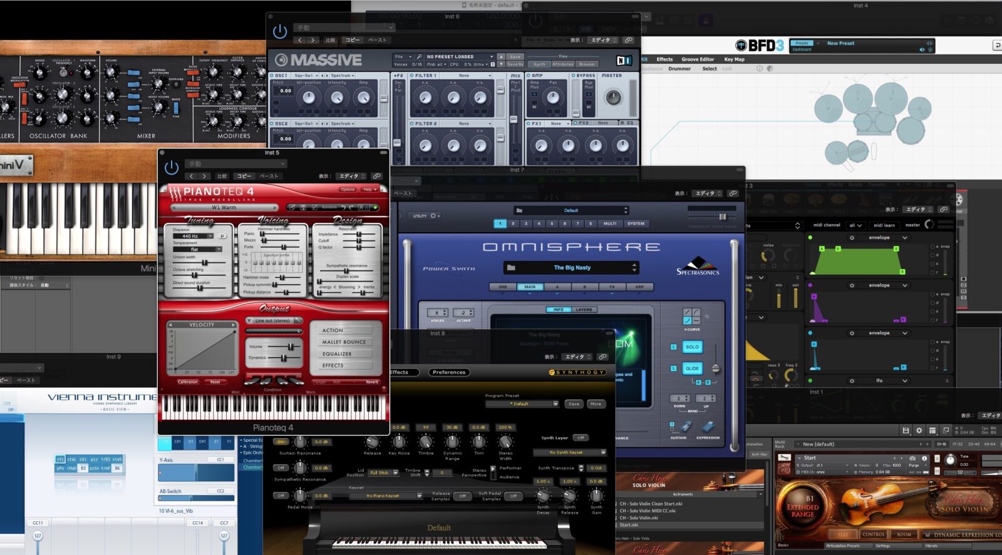Toggle Release Samples Off switch in Synthogy
The height and width of the screenshot is (555, 1002).
(x=462, y=496)
